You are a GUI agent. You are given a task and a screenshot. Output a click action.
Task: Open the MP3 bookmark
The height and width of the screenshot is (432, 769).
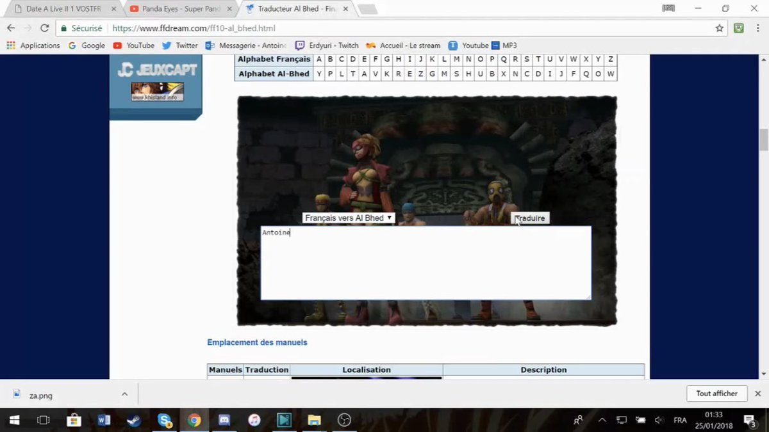tap(504, 45)
